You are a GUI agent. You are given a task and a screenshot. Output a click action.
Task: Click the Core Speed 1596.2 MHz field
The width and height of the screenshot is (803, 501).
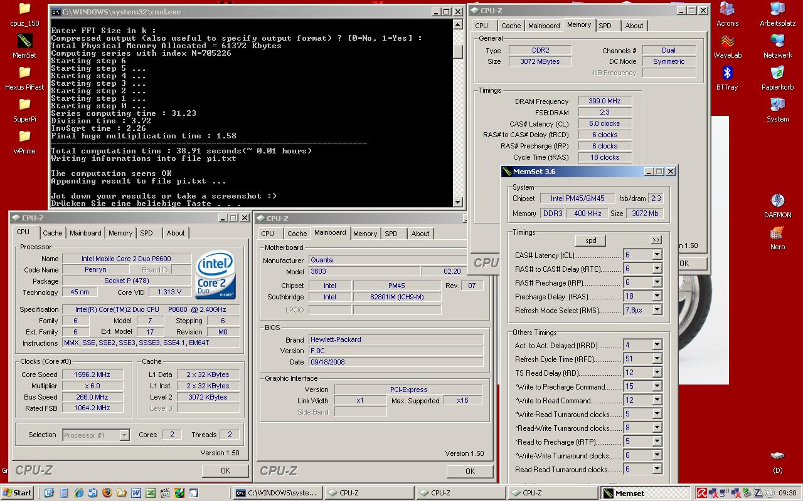click(92, 374)
